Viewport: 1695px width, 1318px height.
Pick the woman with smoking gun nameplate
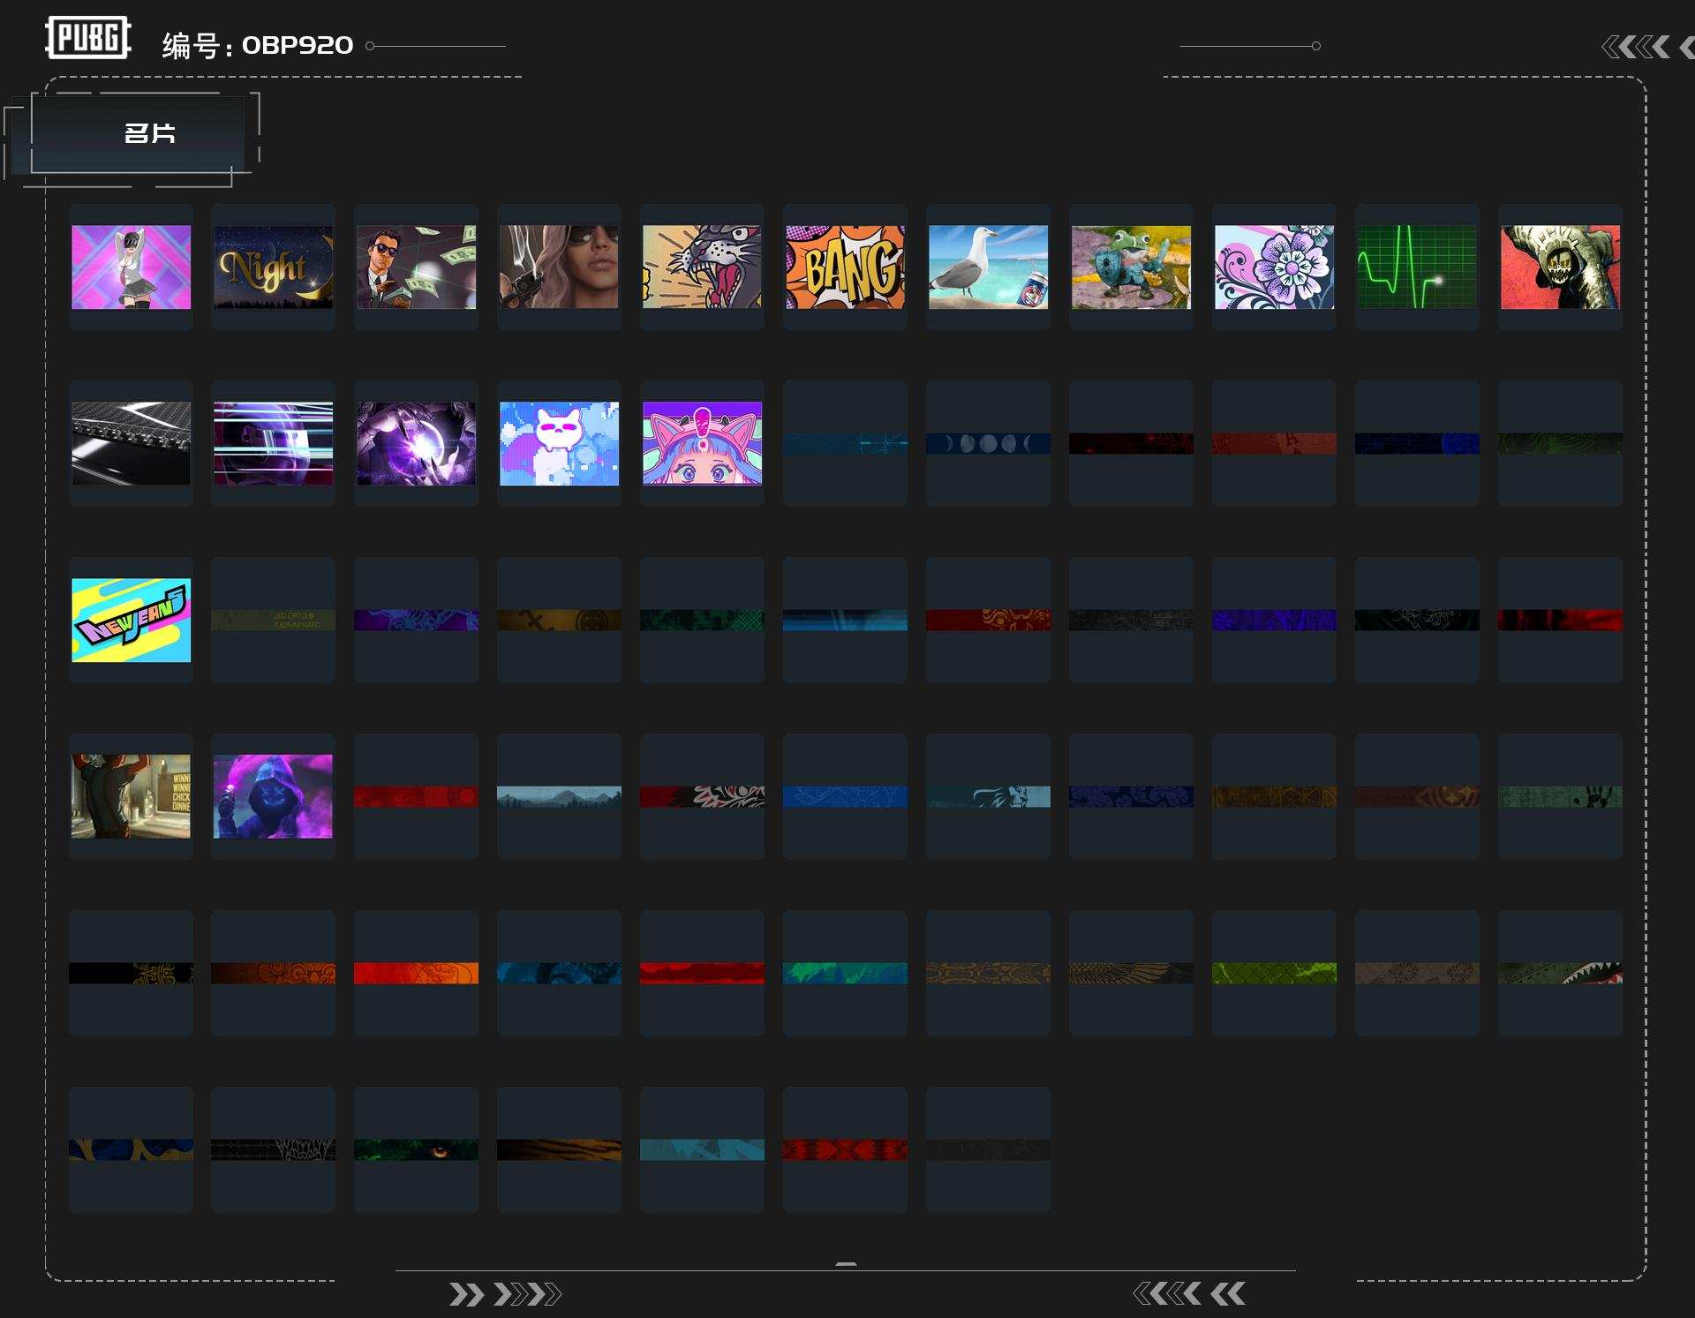point(559,267)
